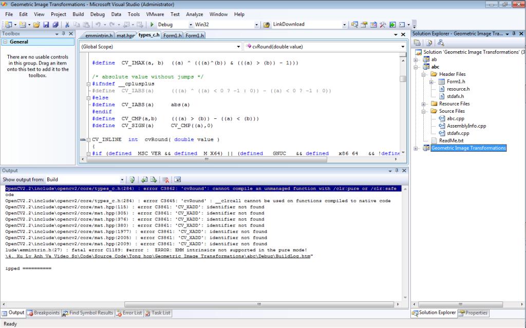Image resolution: width=526 pixels, height=328 pixels.
Task: Click the Open File folder icon
Action: [36, 24]
